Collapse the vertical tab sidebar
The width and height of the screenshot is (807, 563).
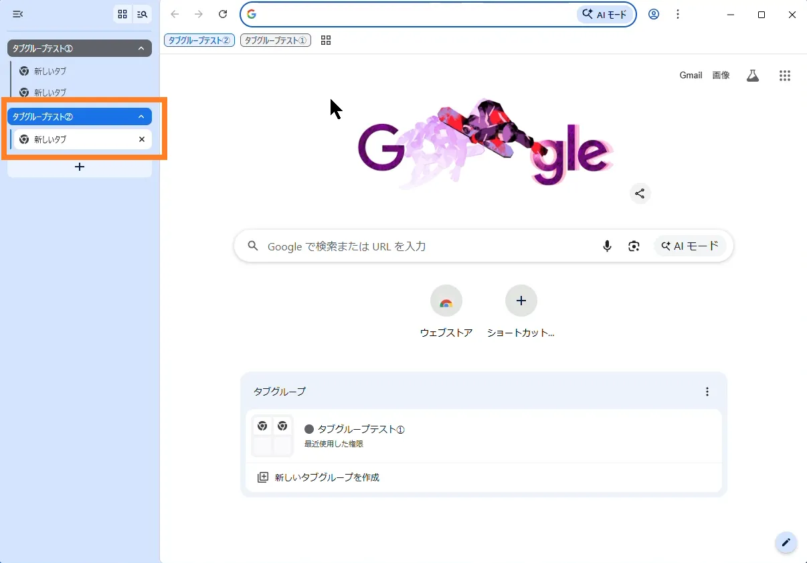18,14
